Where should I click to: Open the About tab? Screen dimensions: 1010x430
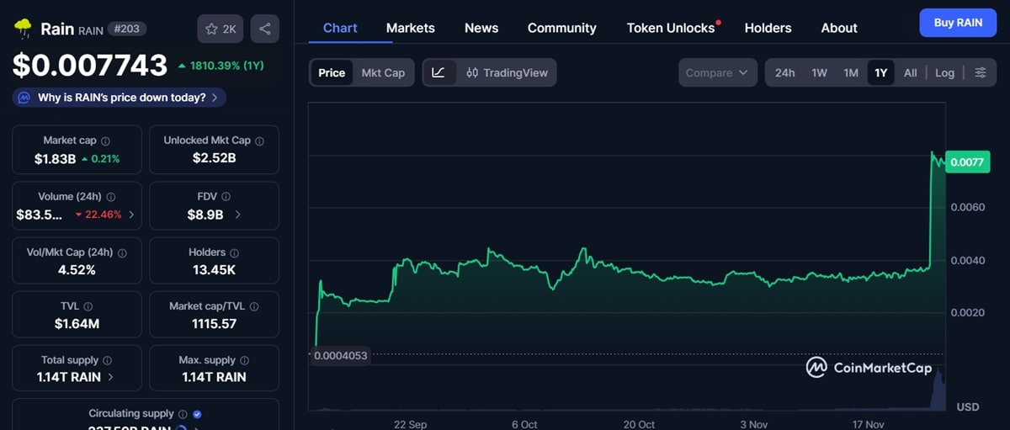(x=839, y=28)
